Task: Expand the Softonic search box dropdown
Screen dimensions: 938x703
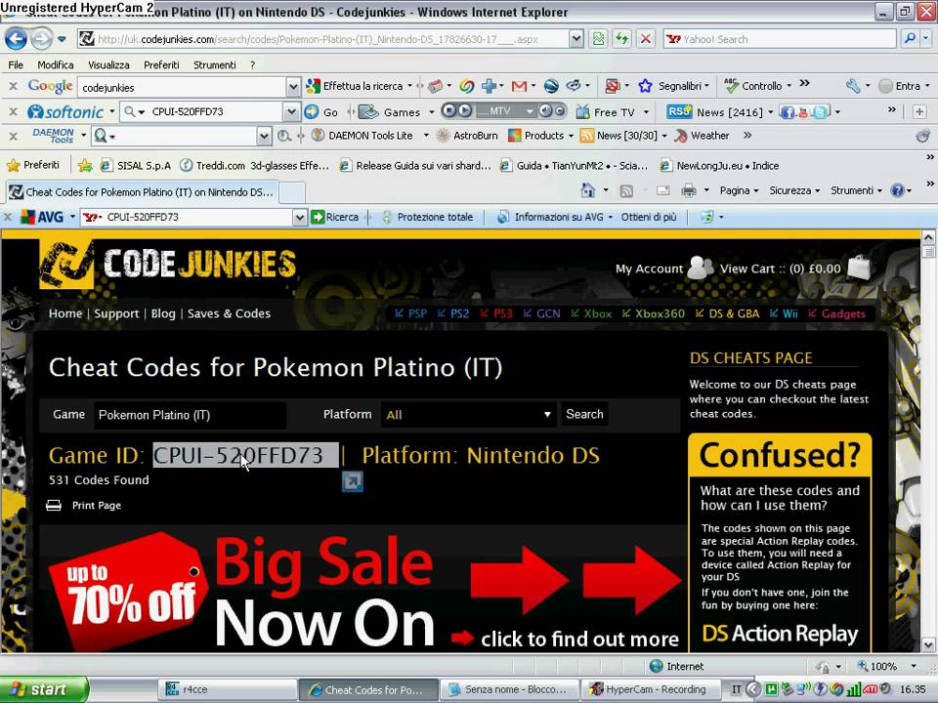Action: [291, 111]
